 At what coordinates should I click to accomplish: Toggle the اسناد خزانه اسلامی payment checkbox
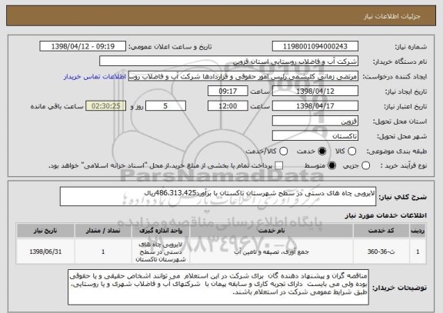click(279, 166)
